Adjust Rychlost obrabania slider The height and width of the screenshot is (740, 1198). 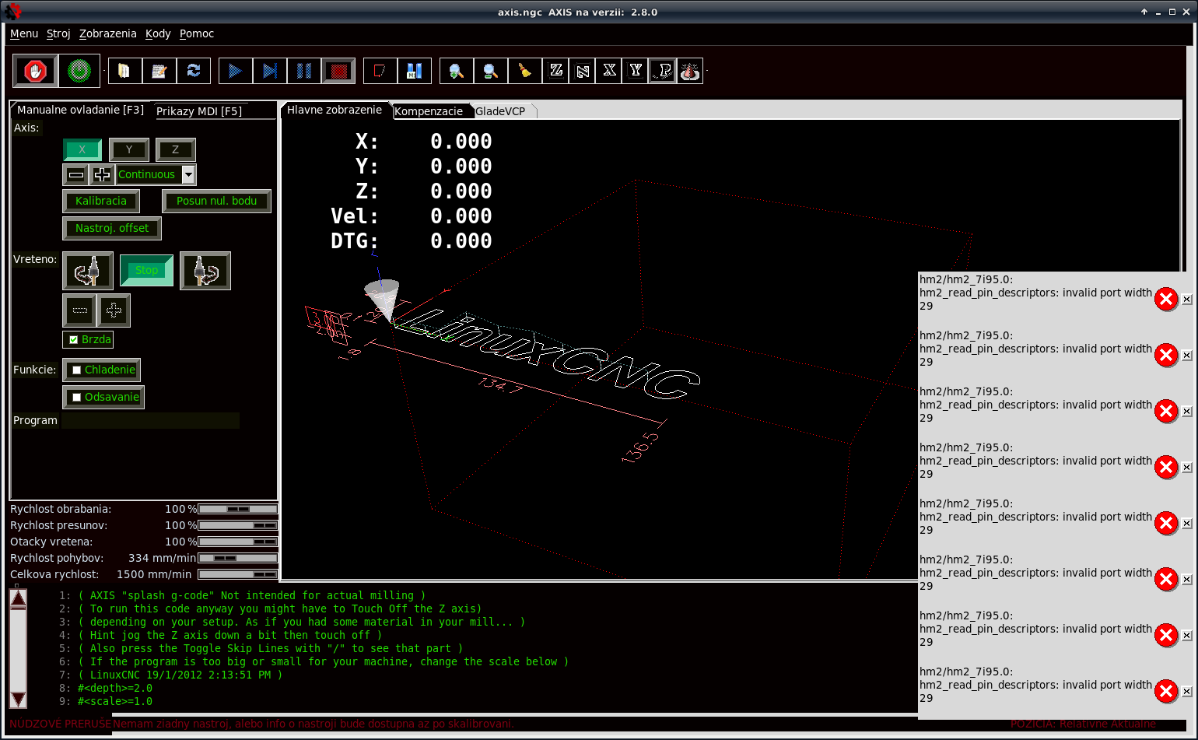[x=238, y=509]
